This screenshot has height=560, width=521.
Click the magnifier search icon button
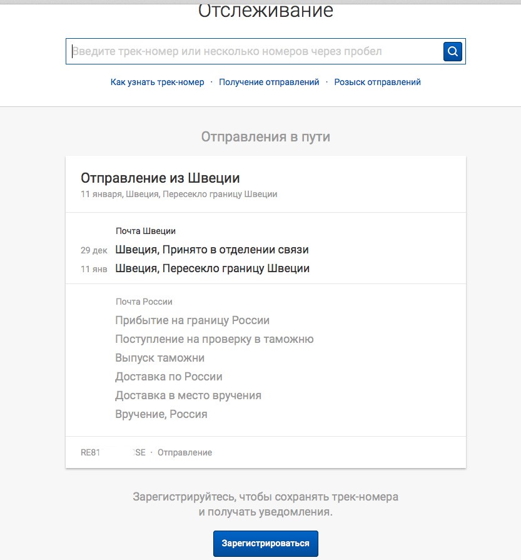452,51
